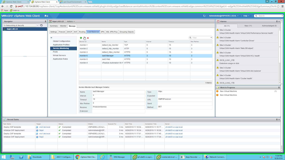
Task: Open Network Connections taskbar item
Action: (215, 157)
